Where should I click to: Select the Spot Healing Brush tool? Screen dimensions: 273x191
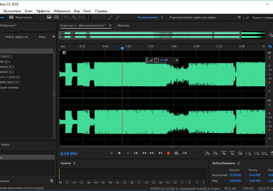[x=118, y=17]
